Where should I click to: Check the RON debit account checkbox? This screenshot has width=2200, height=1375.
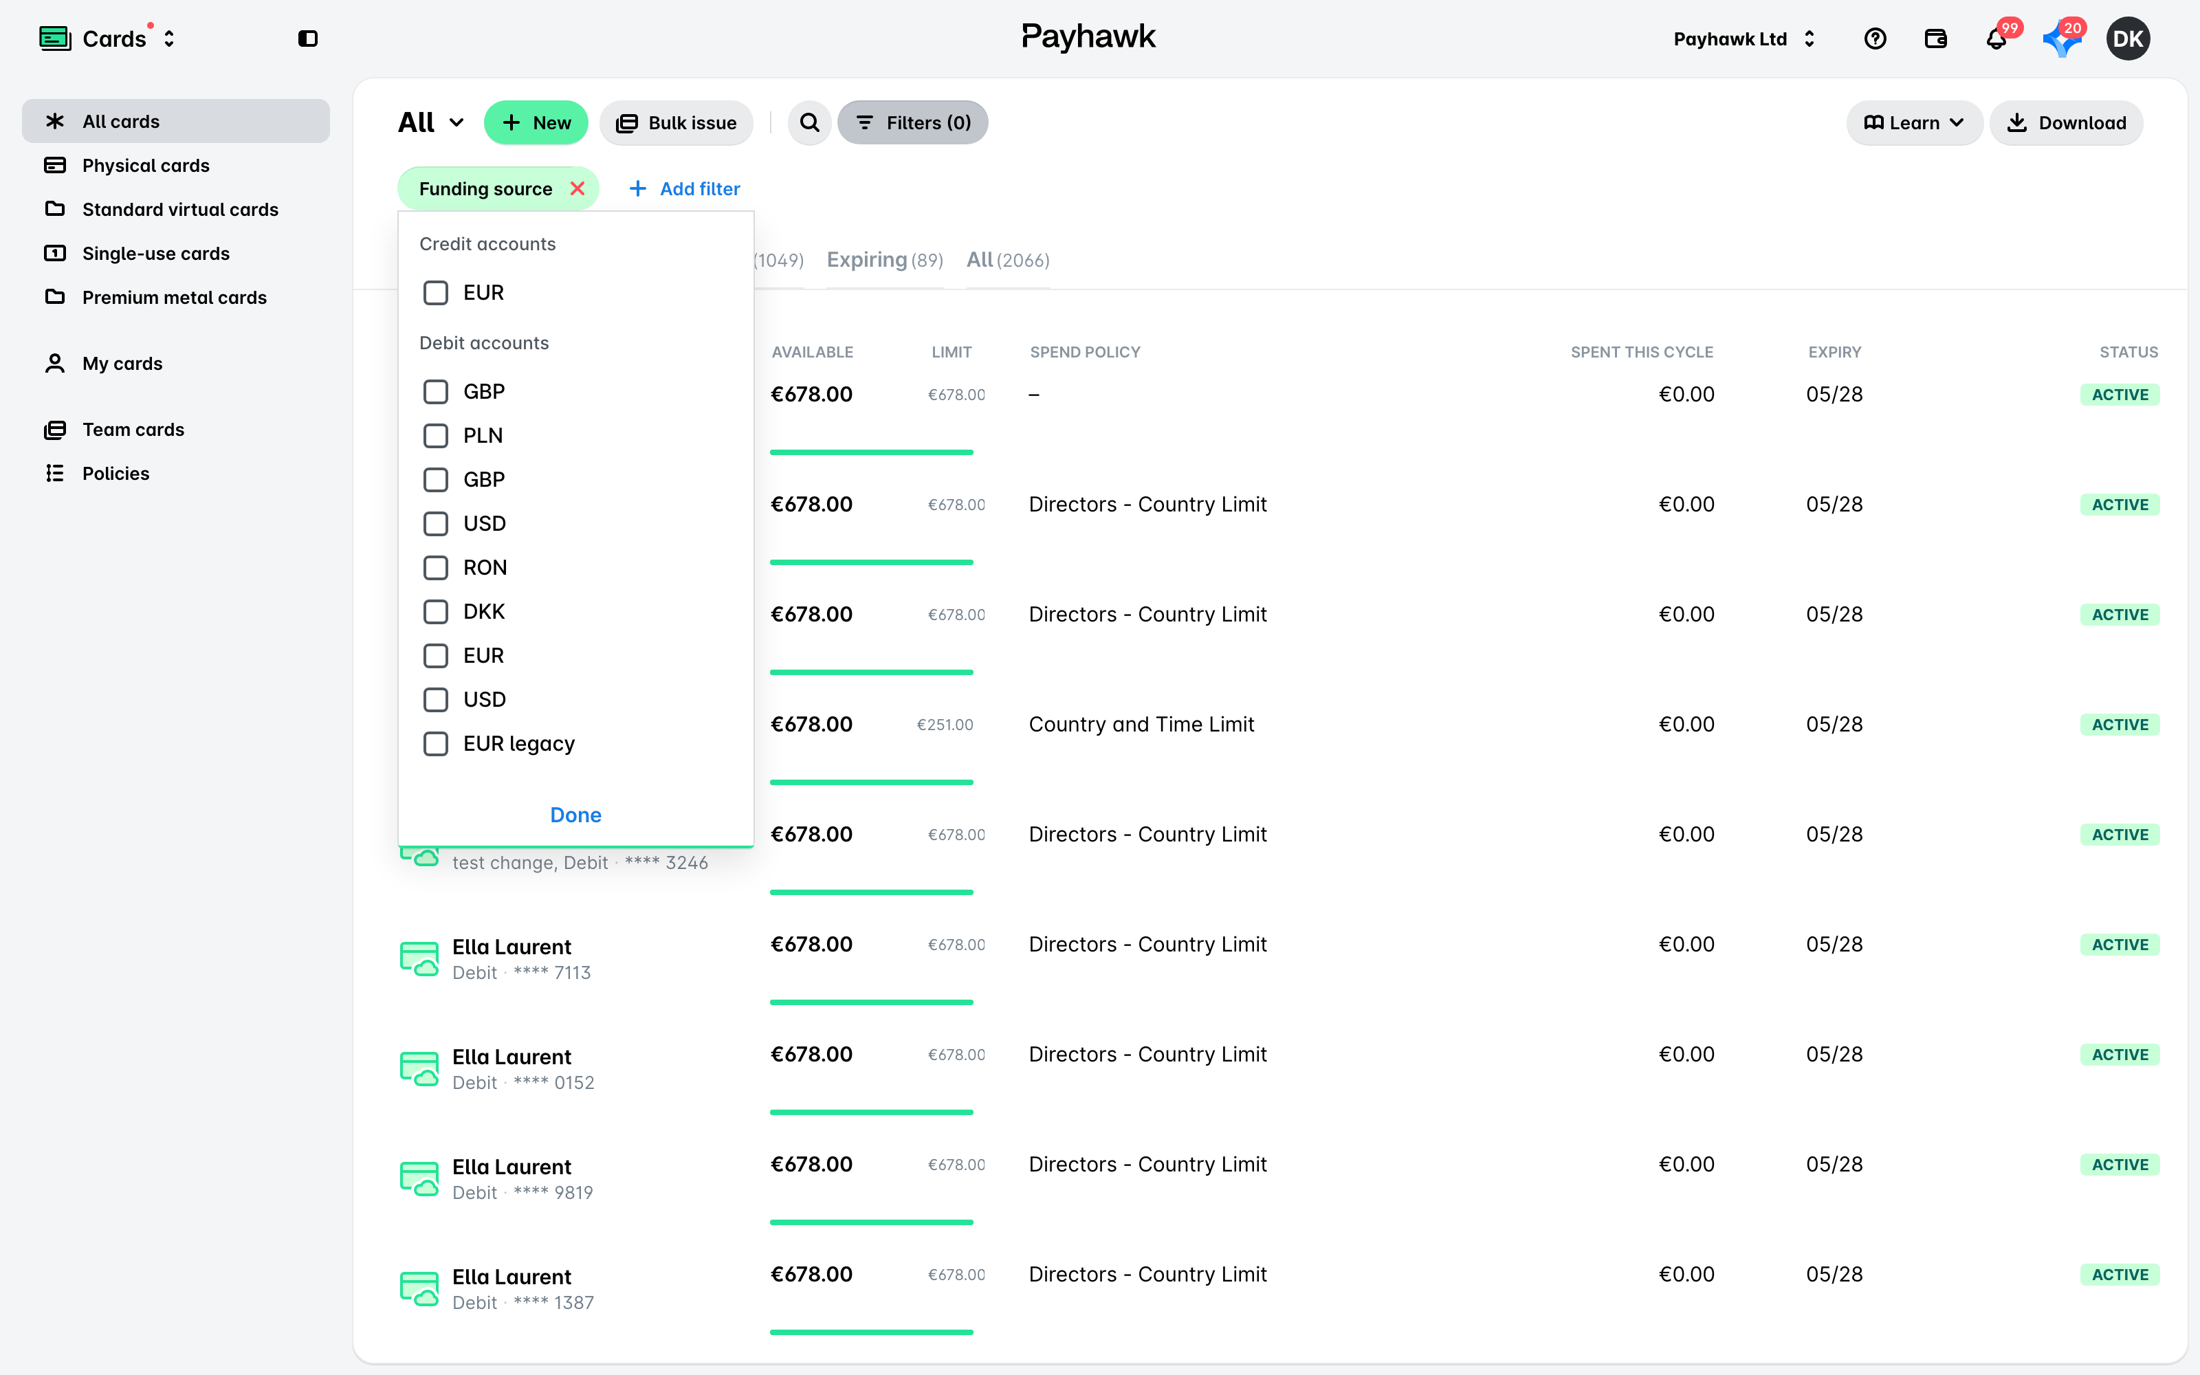[x=437, y=567]
